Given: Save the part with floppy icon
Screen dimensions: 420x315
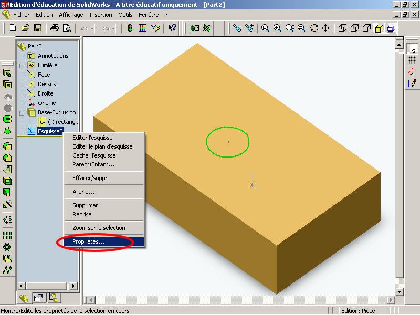Looking at the screenshot, I should (x=38, y=28).
